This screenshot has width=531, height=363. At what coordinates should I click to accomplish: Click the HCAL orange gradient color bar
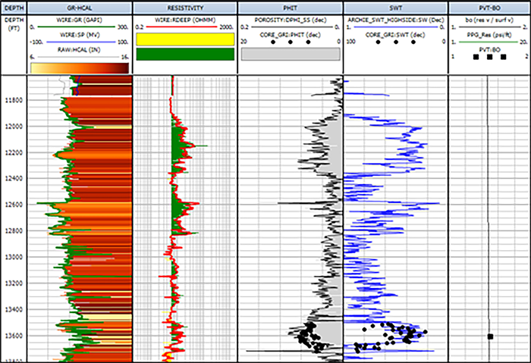click(x=80, y=68)
